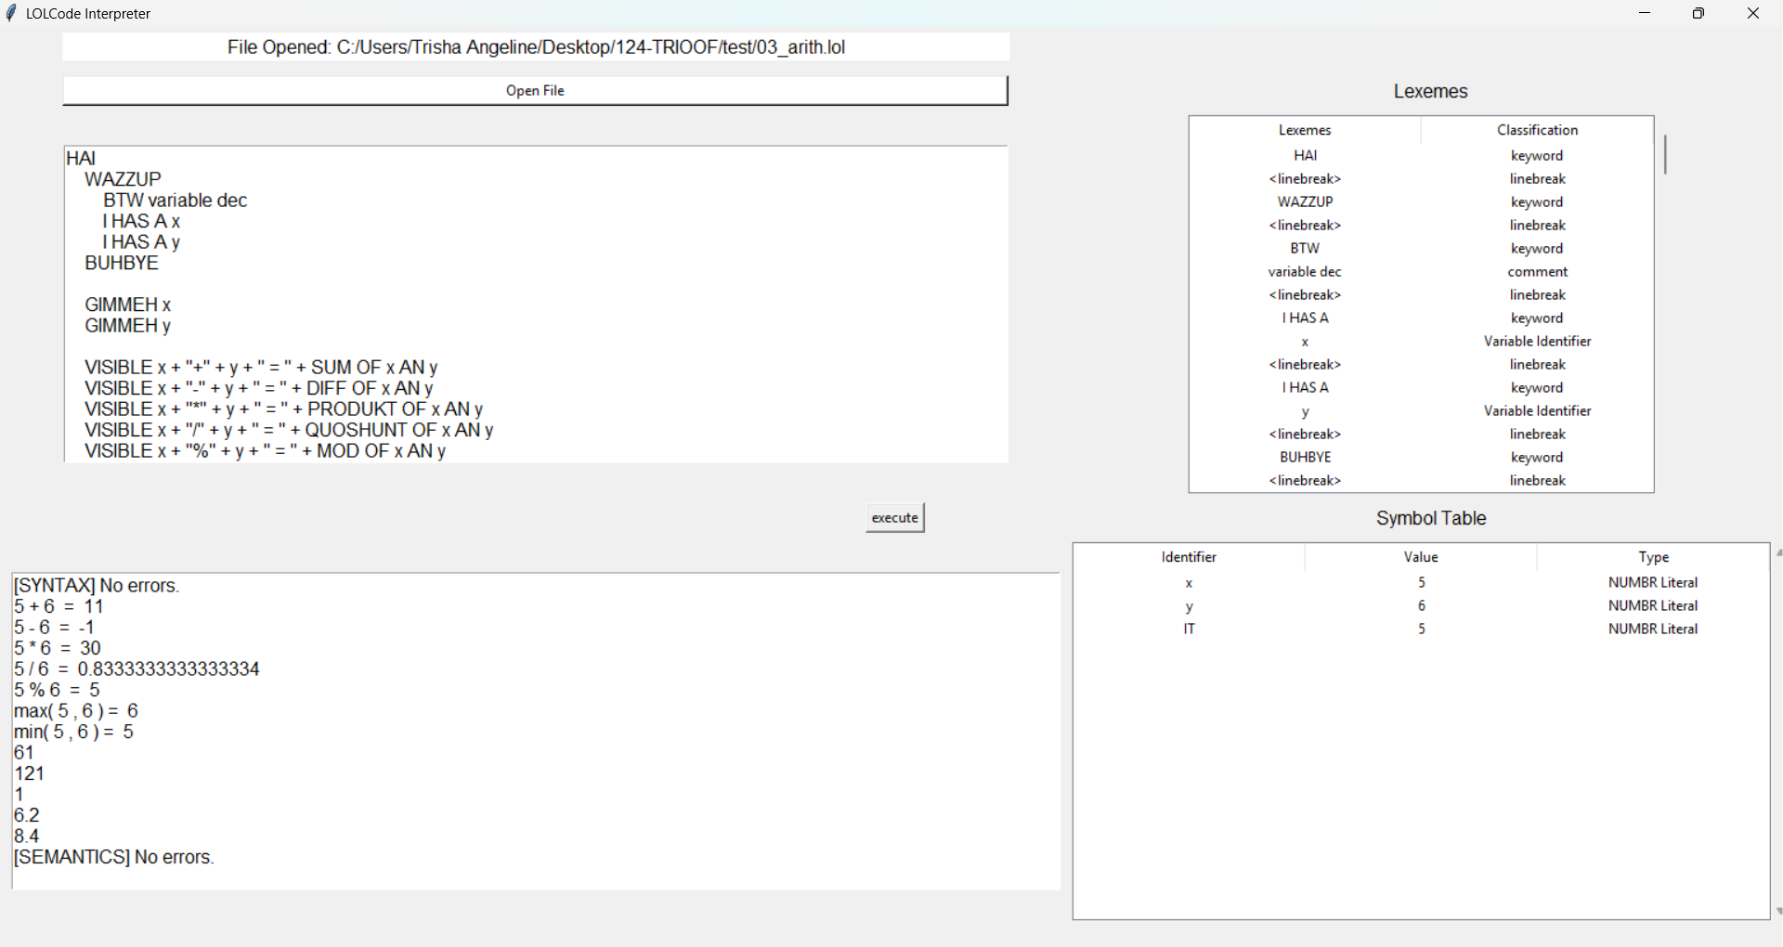The height and width of the screenshot is (947, 1783).
Task: Click the Symbol Table scroll down arrow
Action: click(1777, 912)
